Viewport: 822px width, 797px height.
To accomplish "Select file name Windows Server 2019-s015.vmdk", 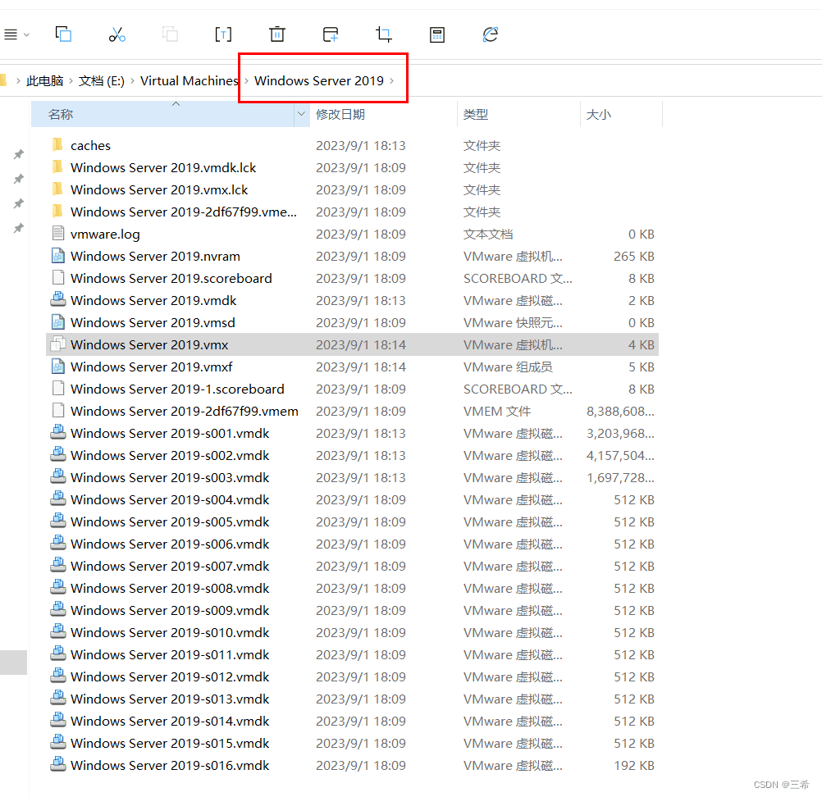I will [x=170, y=743].
